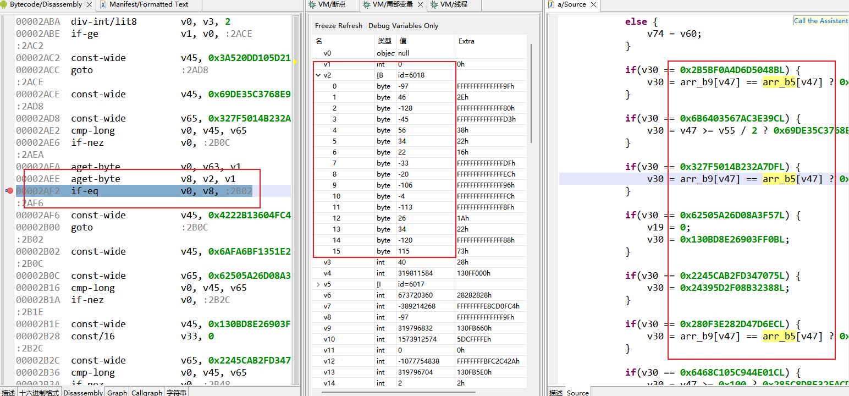The width and height of the screenshot is (849, 396).
Task: Switch to Manifest/Formatted Text tab
Action: (x=148, y=4)
